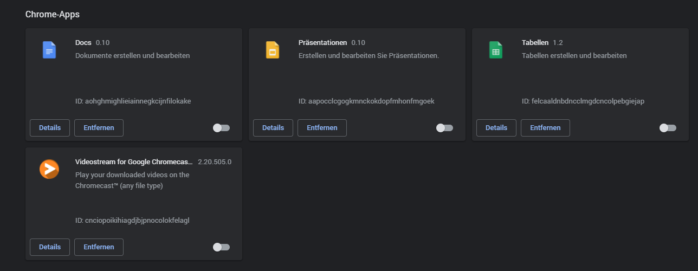Viewport: 698px width, 271px height.
Task: Click 'Tabellen erstellen und bearbeiten' description
Action: (574, 55)
